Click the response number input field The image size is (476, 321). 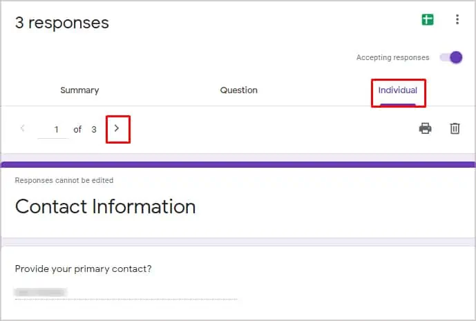53,130
